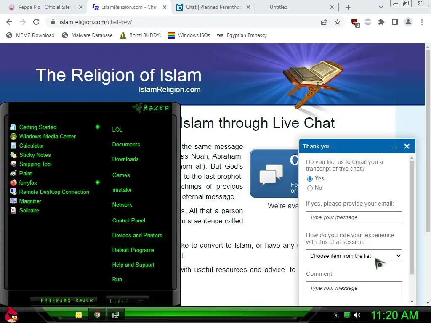431x323 pixels.
Task: View site information lock icon
Action: click(x=53, y=22)
